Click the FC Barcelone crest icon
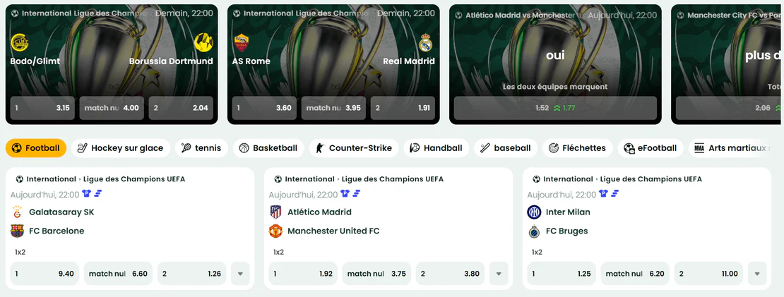 coord(17,231)
